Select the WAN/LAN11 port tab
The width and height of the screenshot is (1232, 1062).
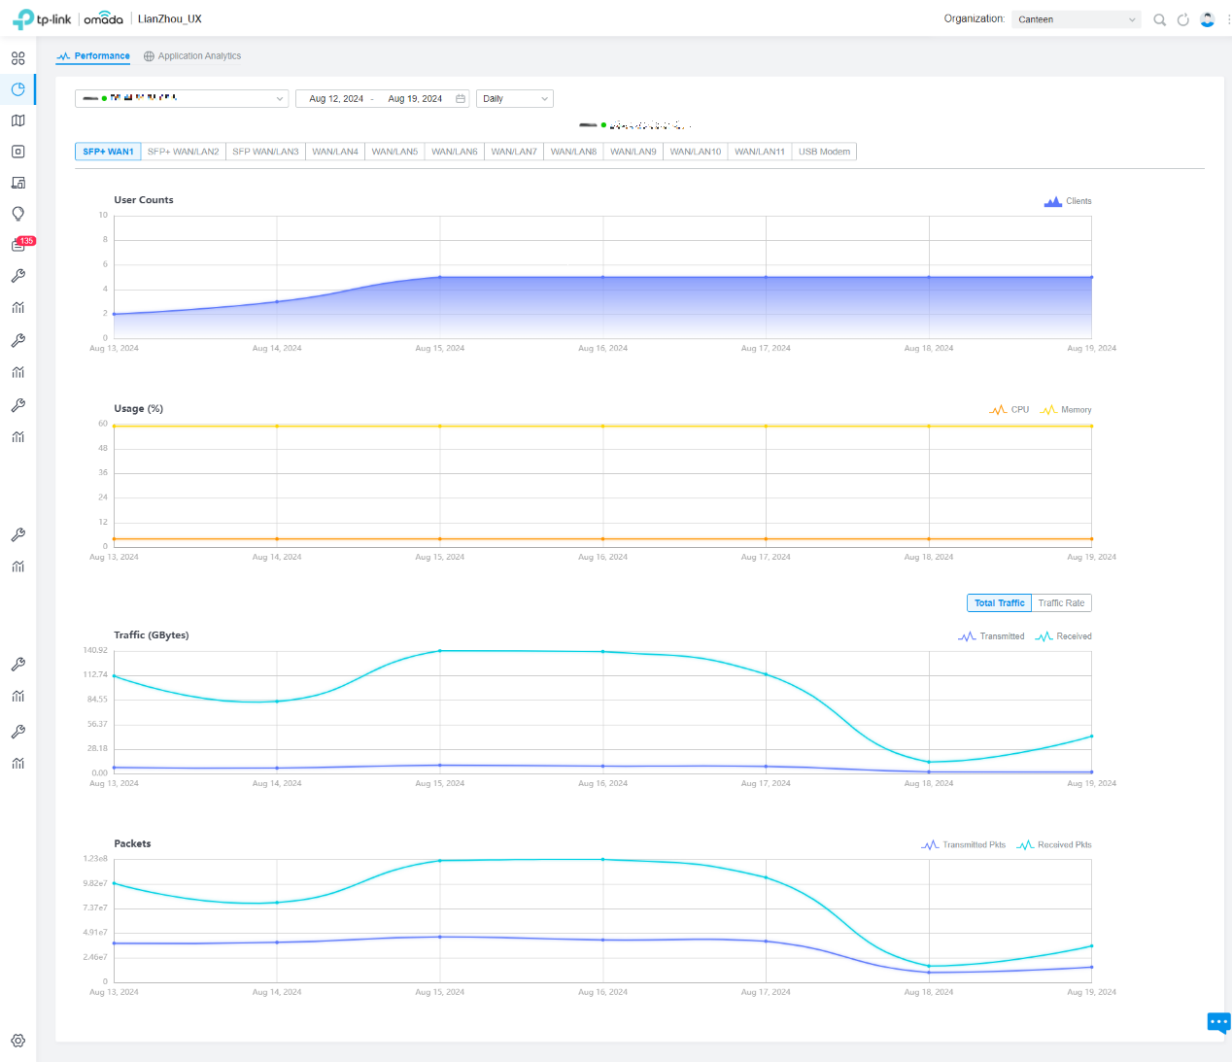[760, 152]
